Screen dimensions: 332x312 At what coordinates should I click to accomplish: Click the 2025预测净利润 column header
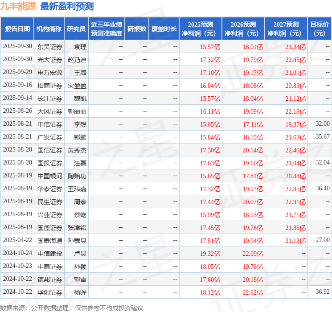(200, 29)
